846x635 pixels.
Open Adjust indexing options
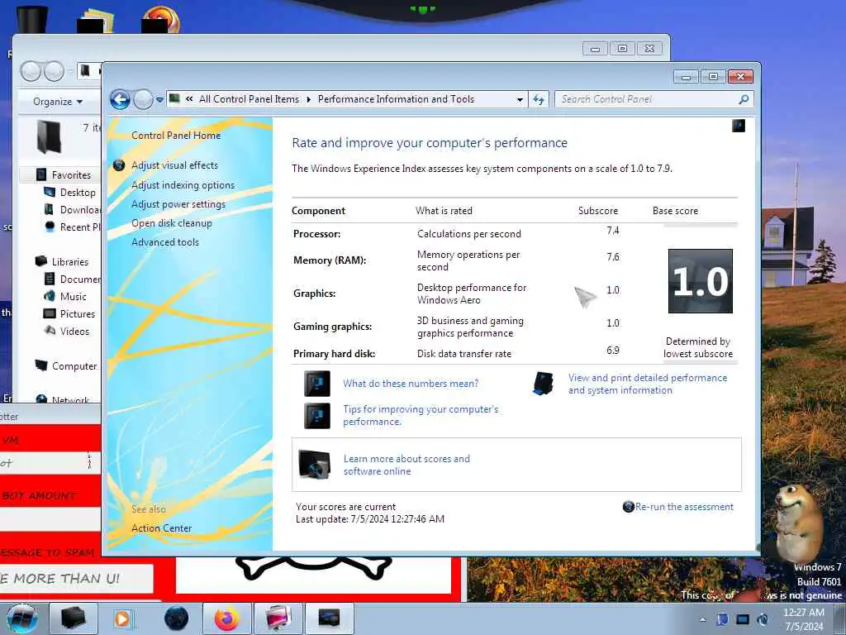pyautogui.click(x=183, y=185)
